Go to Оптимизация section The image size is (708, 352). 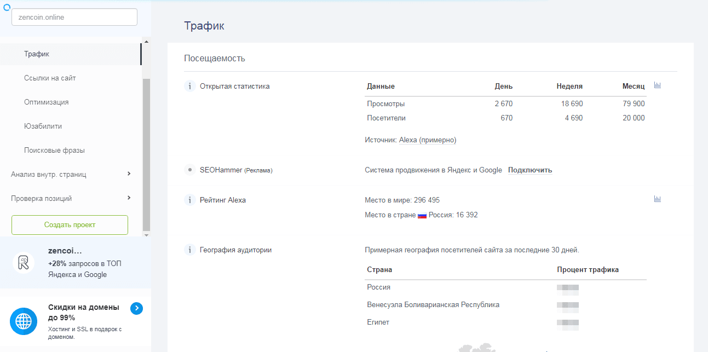(46, 102)
